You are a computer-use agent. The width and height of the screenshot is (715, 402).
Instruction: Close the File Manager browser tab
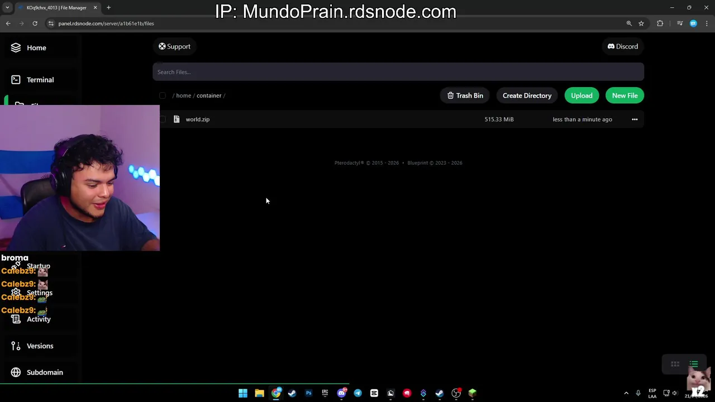(95, 8)
